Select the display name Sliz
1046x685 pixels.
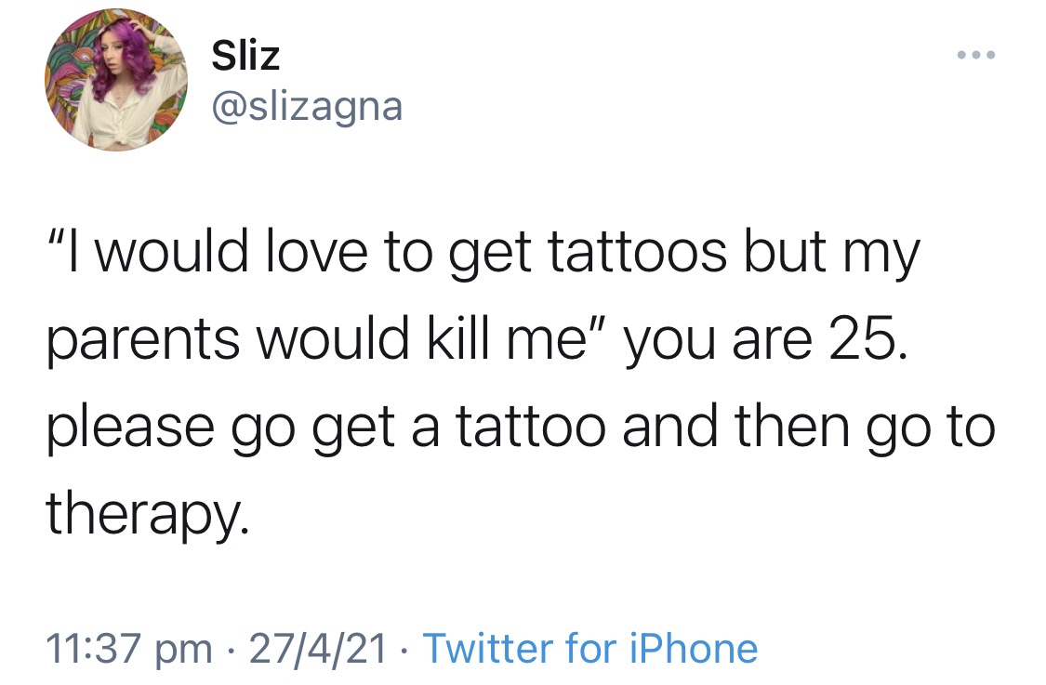[x=245, y=54]
